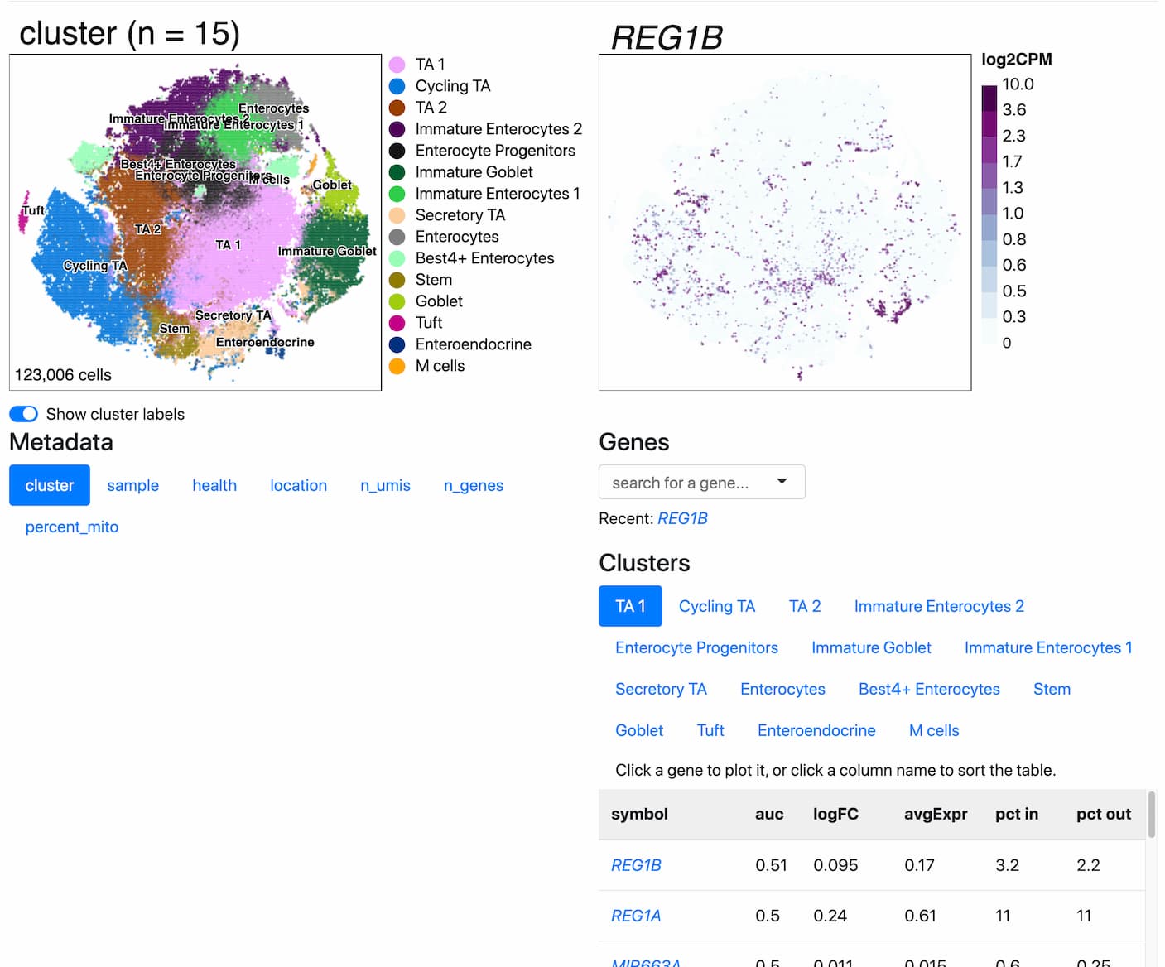Choose the location metadata tab
The height and width of the screenshot is (967, 1165).
(298, 486)
